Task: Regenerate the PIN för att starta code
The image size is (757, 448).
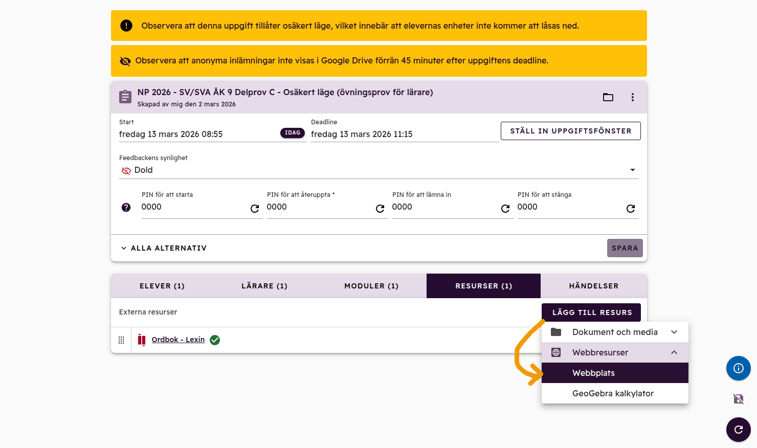Action: coord(255,208)
